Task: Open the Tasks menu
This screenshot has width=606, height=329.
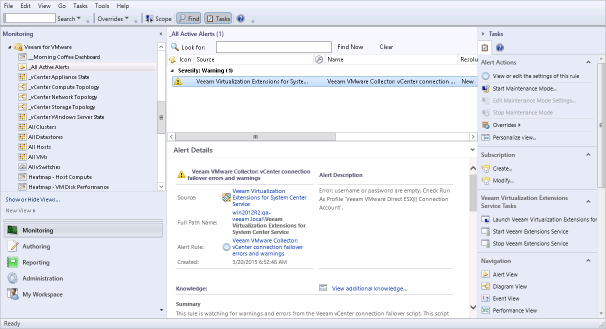Action: [80, 6]
